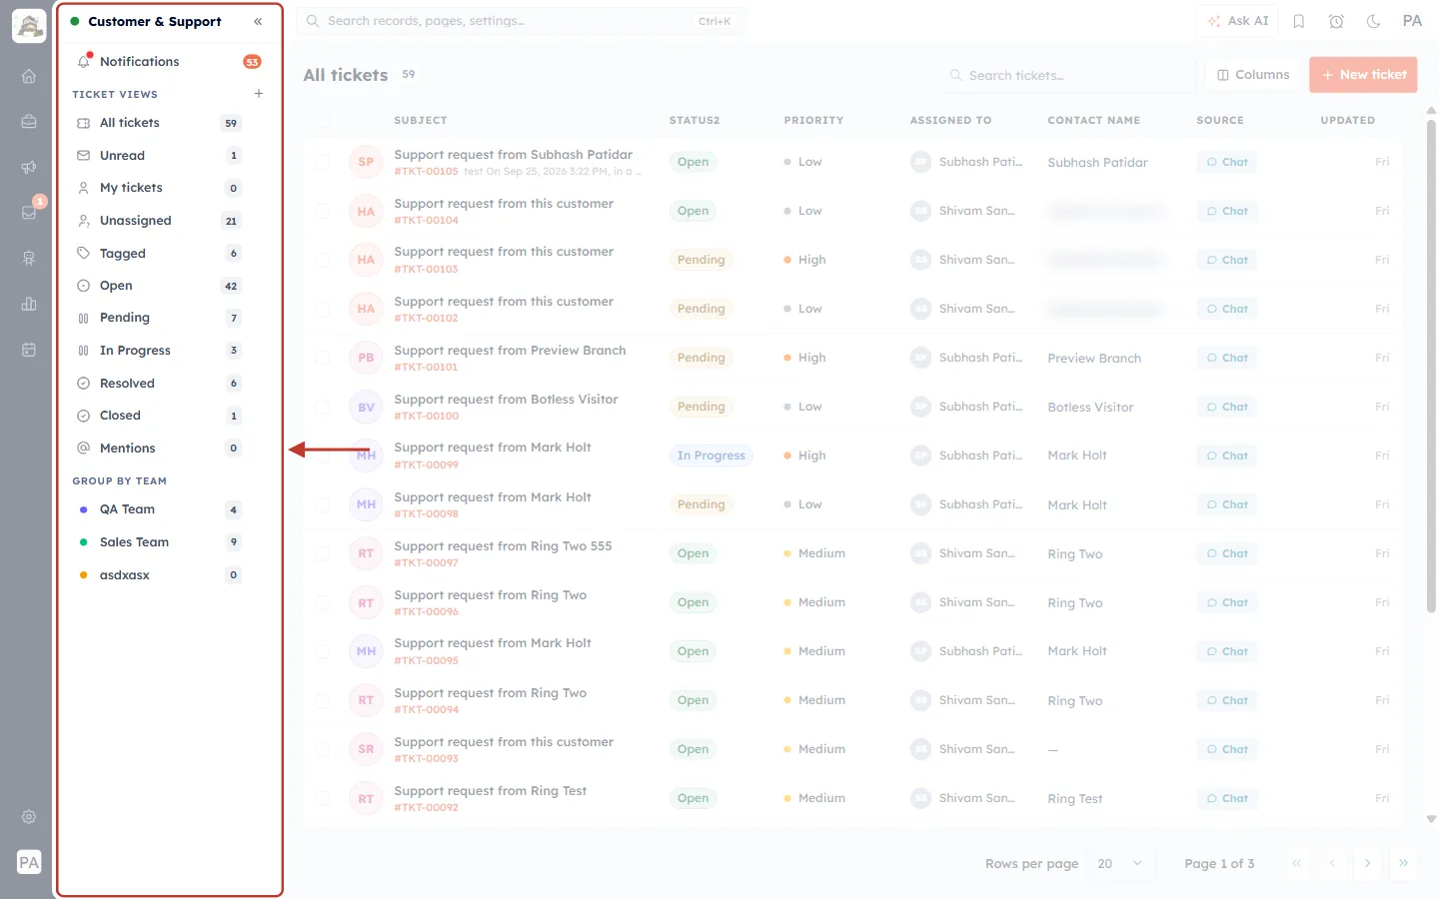Focus the Search tickets field

(1067, 75)
